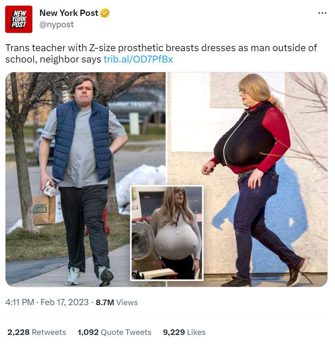Click the gold verified badge

coord(105,13)
